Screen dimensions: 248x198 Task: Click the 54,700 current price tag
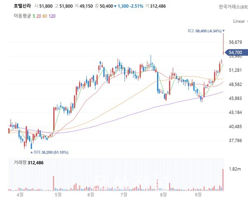point(234,53)
